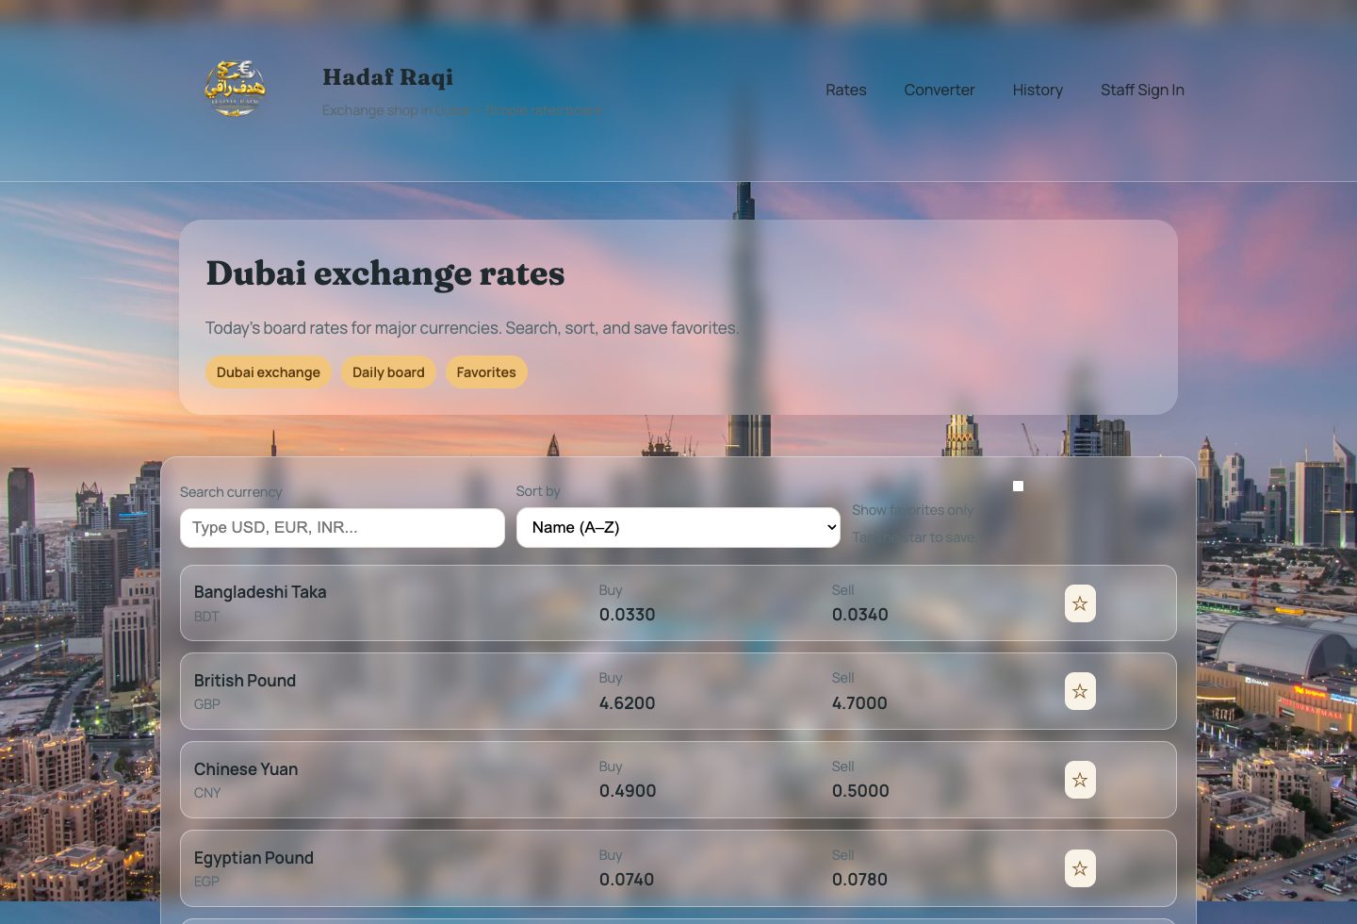Click the Bangladeshi Taka buy rate 0.0330
This screenshot has width=1357, height=924.
coord(628,615)
